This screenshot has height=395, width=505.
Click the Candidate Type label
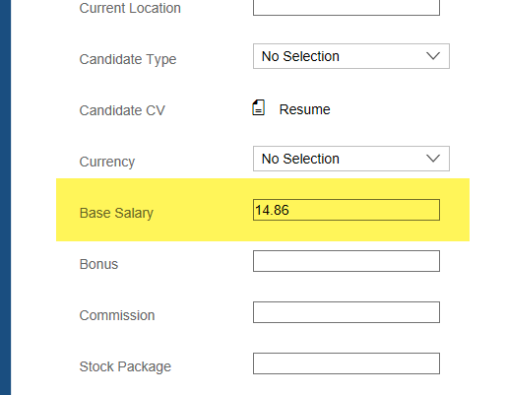[x=128, y=59]
